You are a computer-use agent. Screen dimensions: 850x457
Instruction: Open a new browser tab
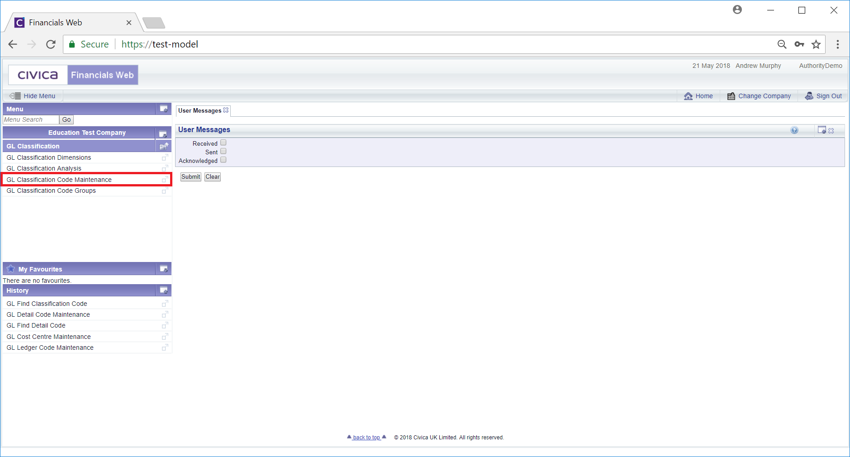(153, 23)
